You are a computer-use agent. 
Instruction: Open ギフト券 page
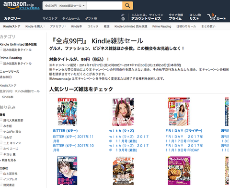click(91, 19)
